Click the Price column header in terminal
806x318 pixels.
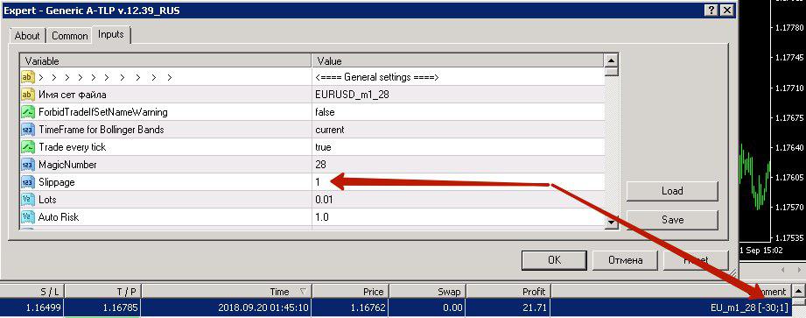tap(351, 291)
